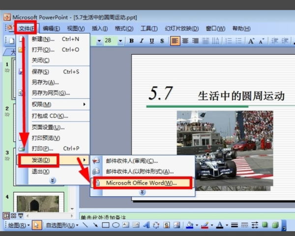Expand the full 文件 menu chevron
The height and width of the screenshot is (236, 295).
(53, 180)
